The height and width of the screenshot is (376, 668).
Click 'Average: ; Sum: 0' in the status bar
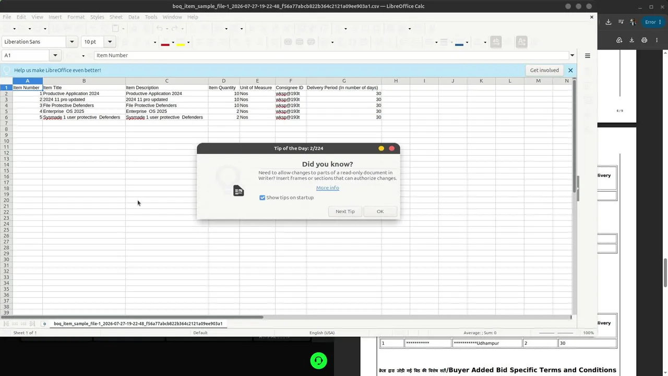click(x=480, y=333)
